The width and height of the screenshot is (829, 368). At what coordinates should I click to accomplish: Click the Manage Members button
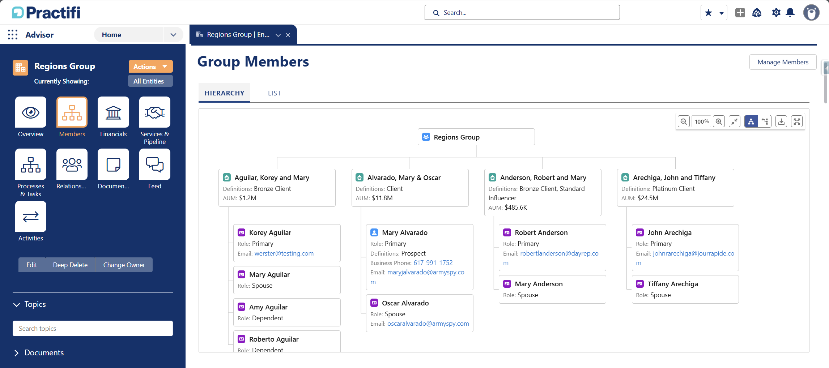783,62
